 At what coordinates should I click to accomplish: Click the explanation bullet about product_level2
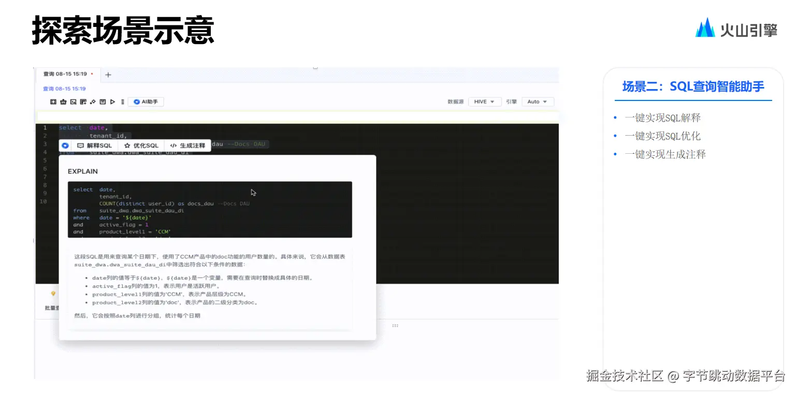pos(175,302)
